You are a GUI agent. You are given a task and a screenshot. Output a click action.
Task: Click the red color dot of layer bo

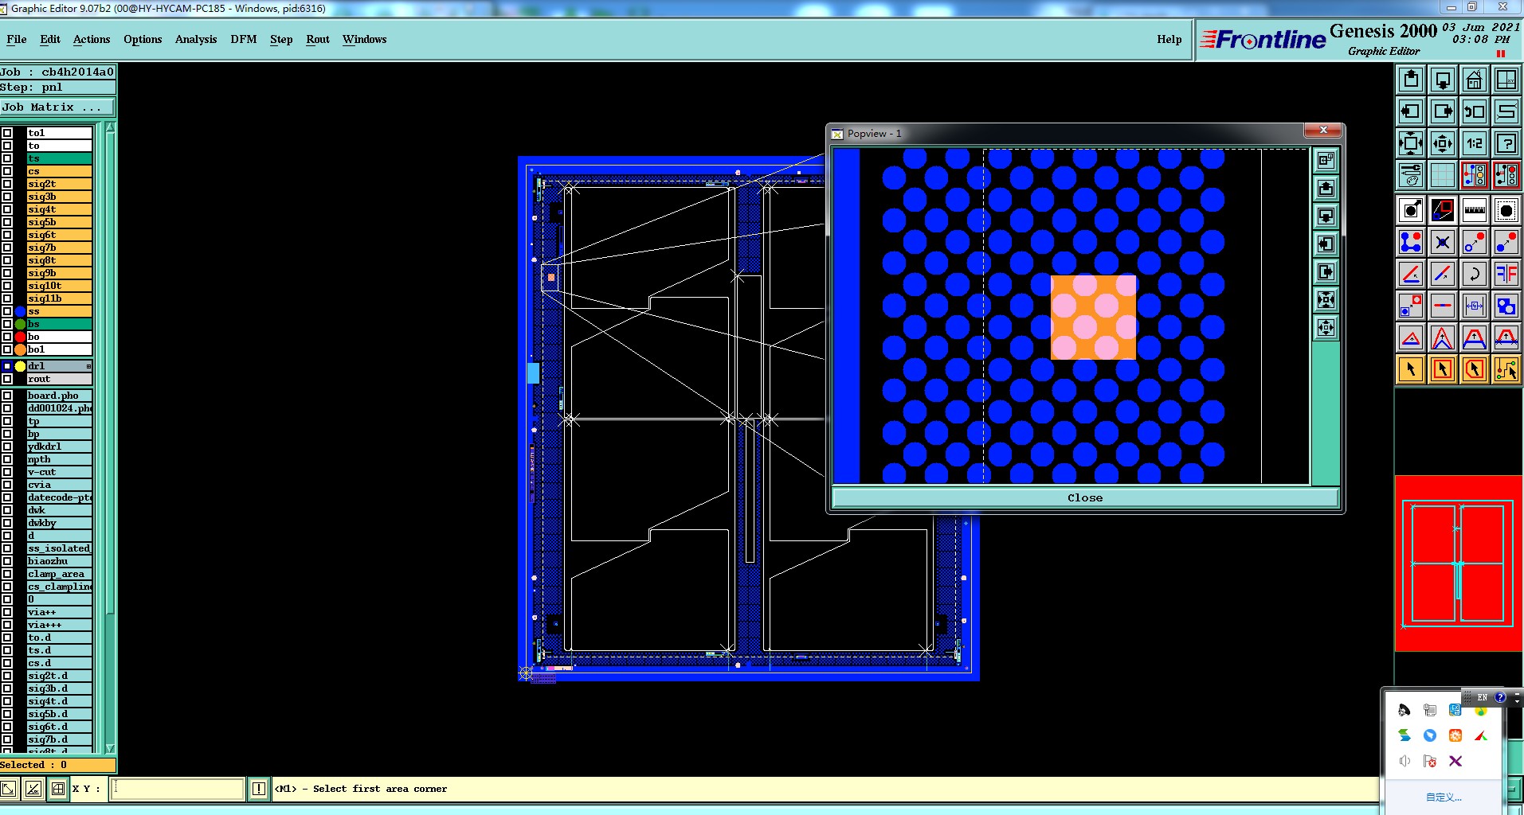click(x=21, y=337)
